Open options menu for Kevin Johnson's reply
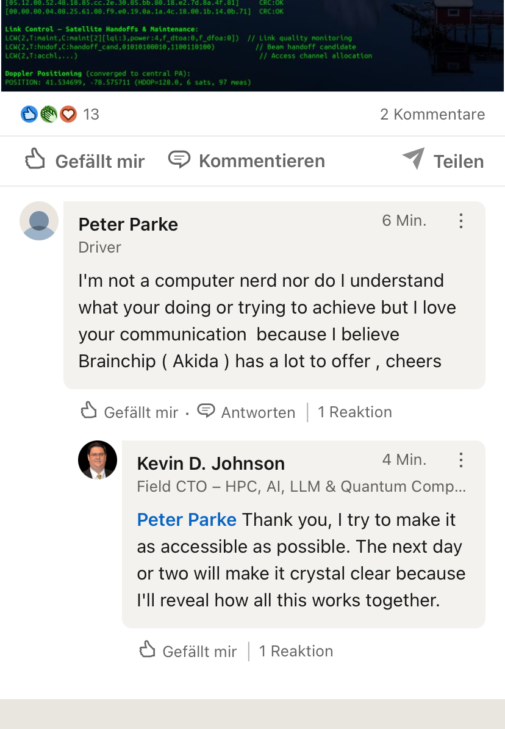The image size is (505, 729). [461, 460]
